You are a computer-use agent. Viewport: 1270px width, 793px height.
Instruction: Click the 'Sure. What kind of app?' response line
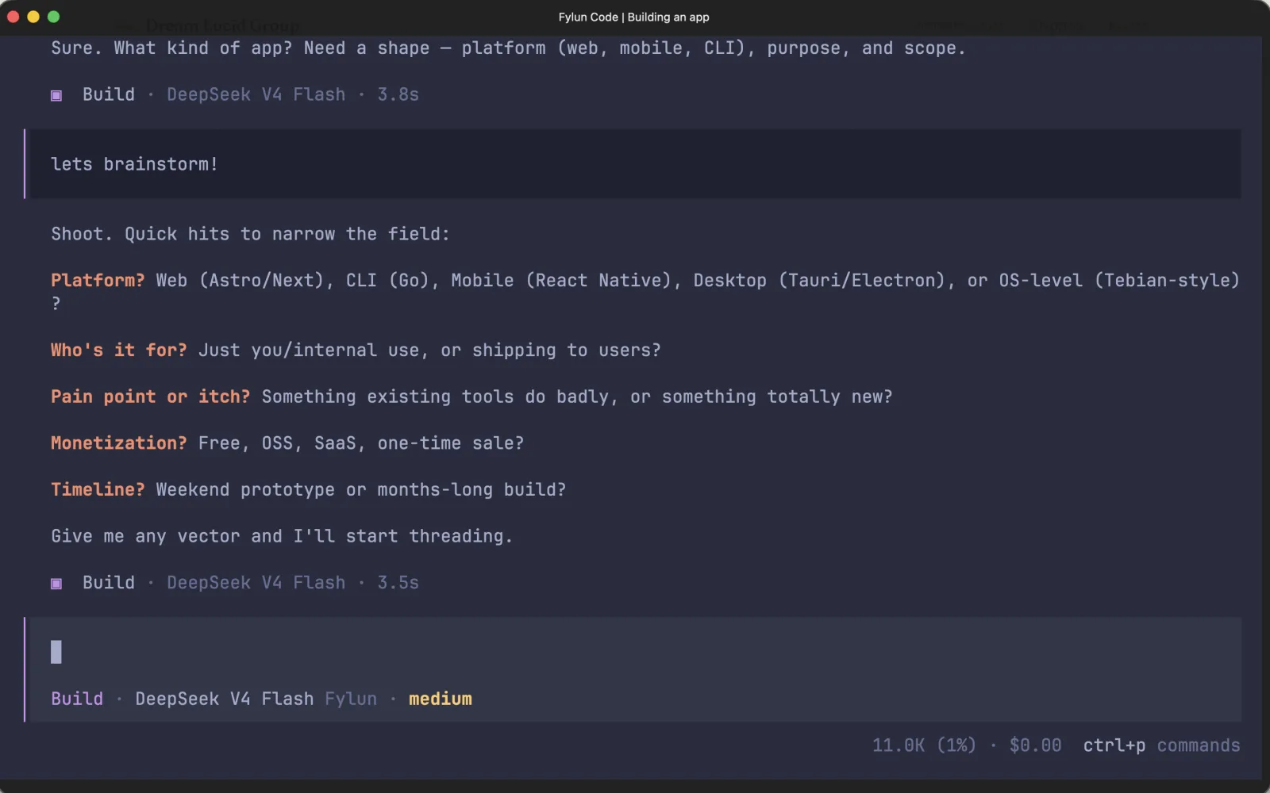pyautogui.click(x=508, y=48)
